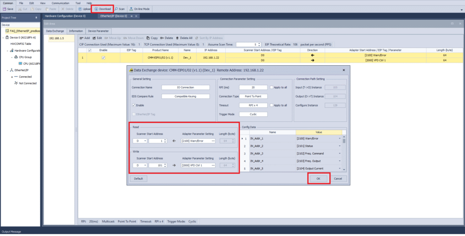Screen dimensions: 465x236
Task: Click the Upload toolbar icon
Action: [x=80, y=9]
